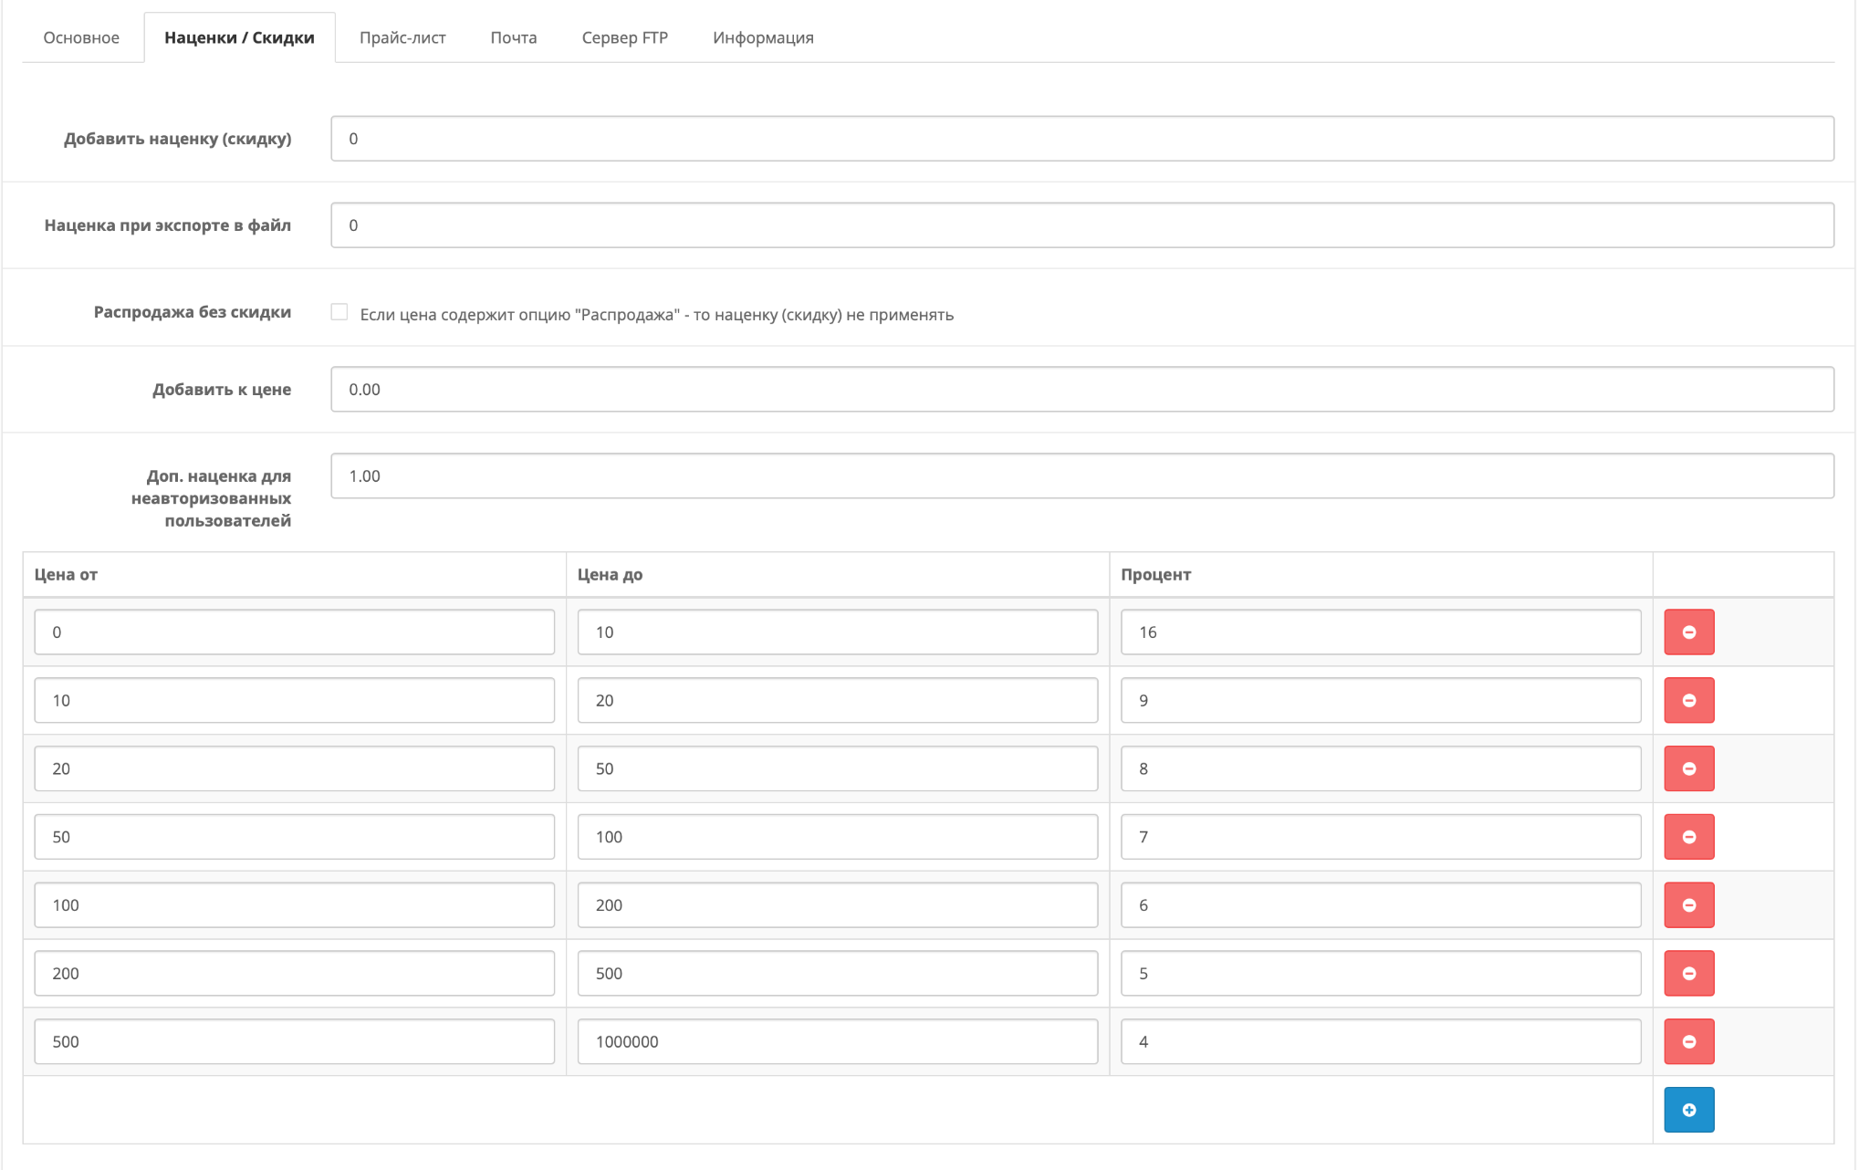The image size is (1869, 1170).
Task: Open the Почта tab
Action: point(514,37)
